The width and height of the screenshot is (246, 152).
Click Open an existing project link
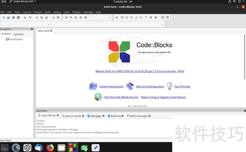tap(150, 87)
